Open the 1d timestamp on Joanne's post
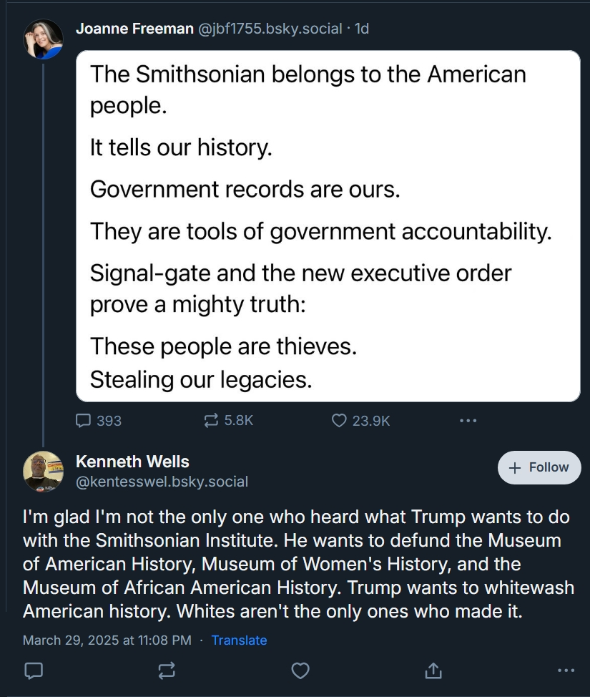Viewport: 590px width, 697px height. point(362,29)
